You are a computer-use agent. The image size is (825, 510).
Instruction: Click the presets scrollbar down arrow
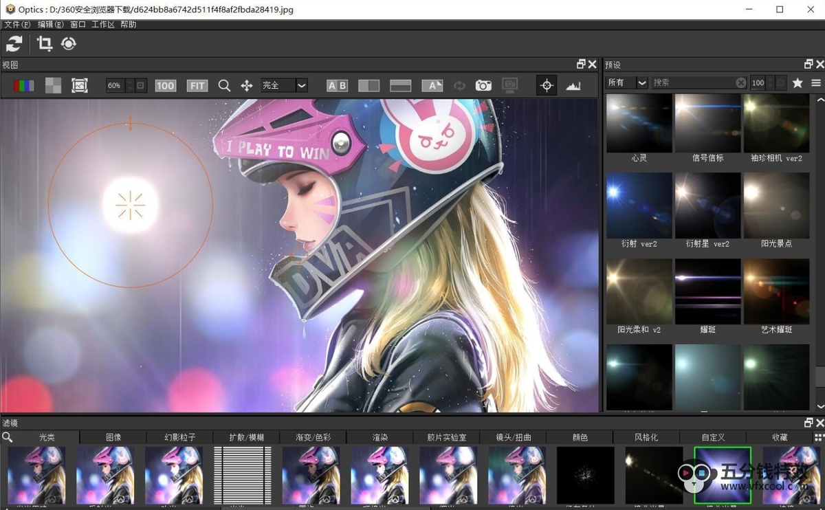pos(819,407)
